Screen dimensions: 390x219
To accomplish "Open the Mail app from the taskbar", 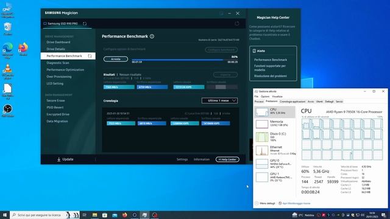I will [115, 215].
